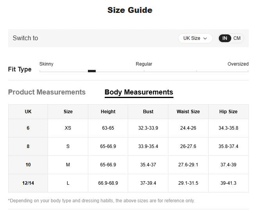Click the Hip Size column header
The width and height of the screenshot is (259, 214).
coord(228,112)
